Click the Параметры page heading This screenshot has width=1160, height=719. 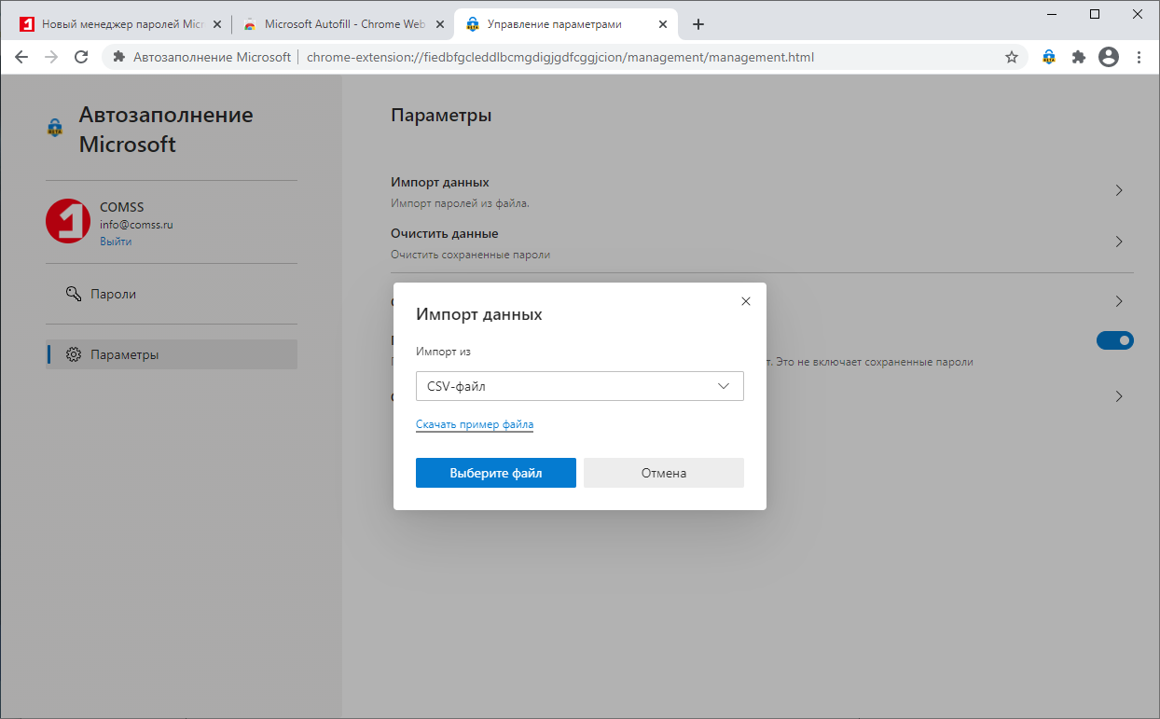tap(441, 116)
